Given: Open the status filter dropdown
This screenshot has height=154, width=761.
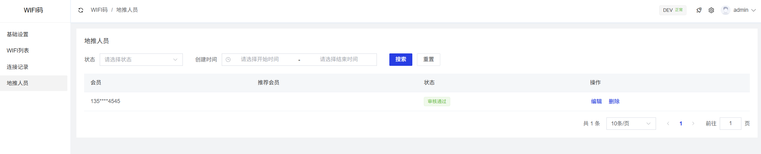Looking at the screenshot, I should point(141,60).
